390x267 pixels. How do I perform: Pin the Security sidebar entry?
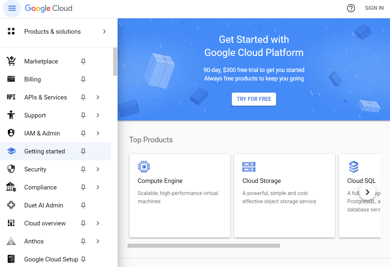tap(83, 169)
